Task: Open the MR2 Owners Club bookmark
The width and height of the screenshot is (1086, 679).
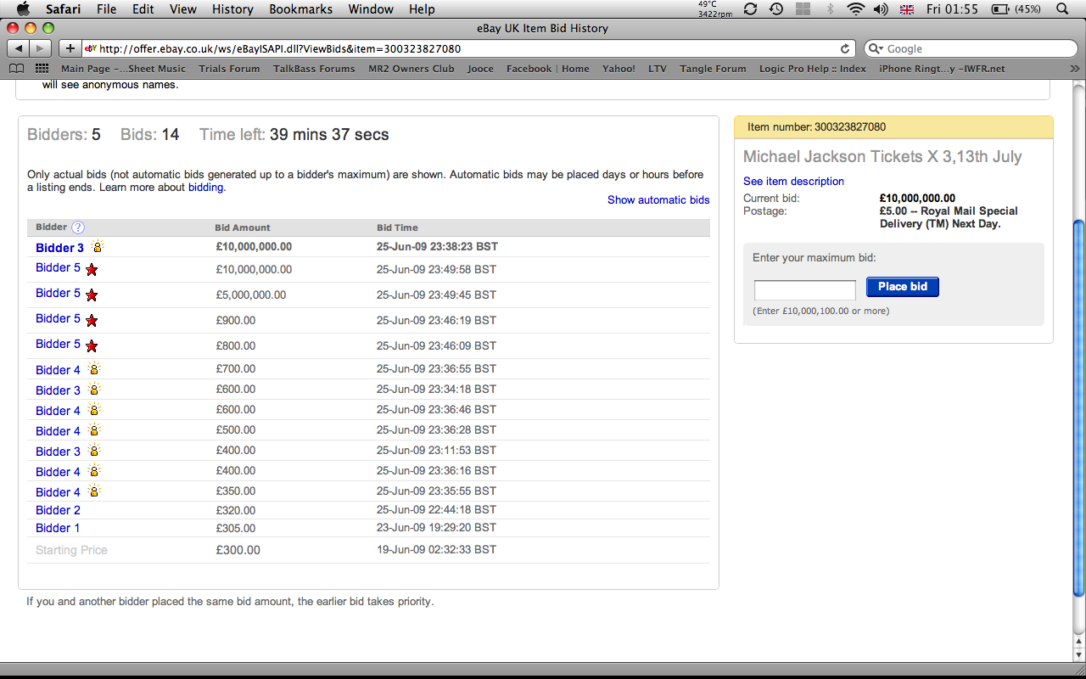Action: (x=411, y=69)
